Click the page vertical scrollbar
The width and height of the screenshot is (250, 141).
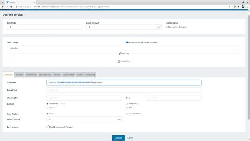[249, 67]
